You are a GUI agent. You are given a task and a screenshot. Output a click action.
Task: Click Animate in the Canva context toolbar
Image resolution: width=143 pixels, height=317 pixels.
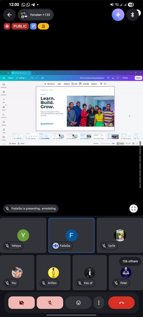(86, 84)
